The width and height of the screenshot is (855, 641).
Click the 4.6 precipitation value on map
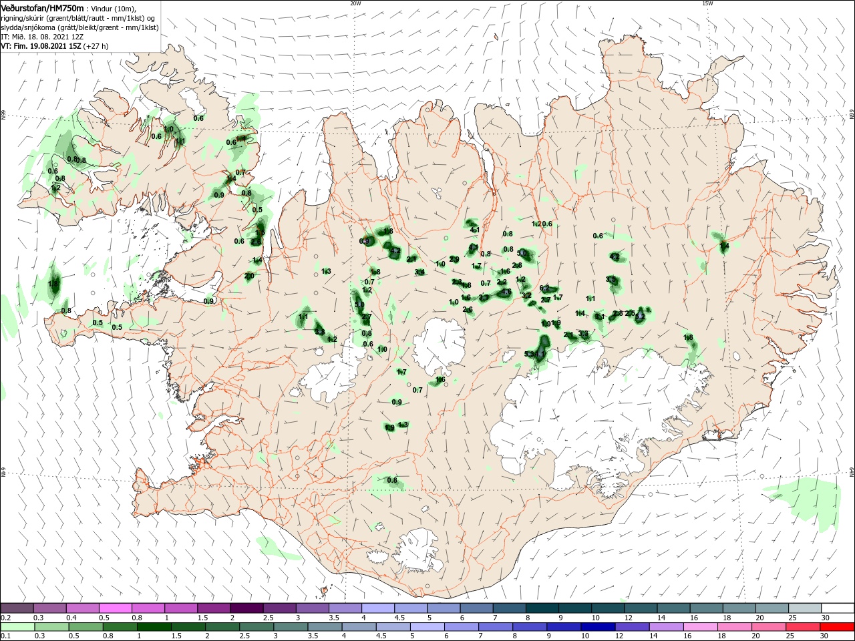click(x=506, y=292)
